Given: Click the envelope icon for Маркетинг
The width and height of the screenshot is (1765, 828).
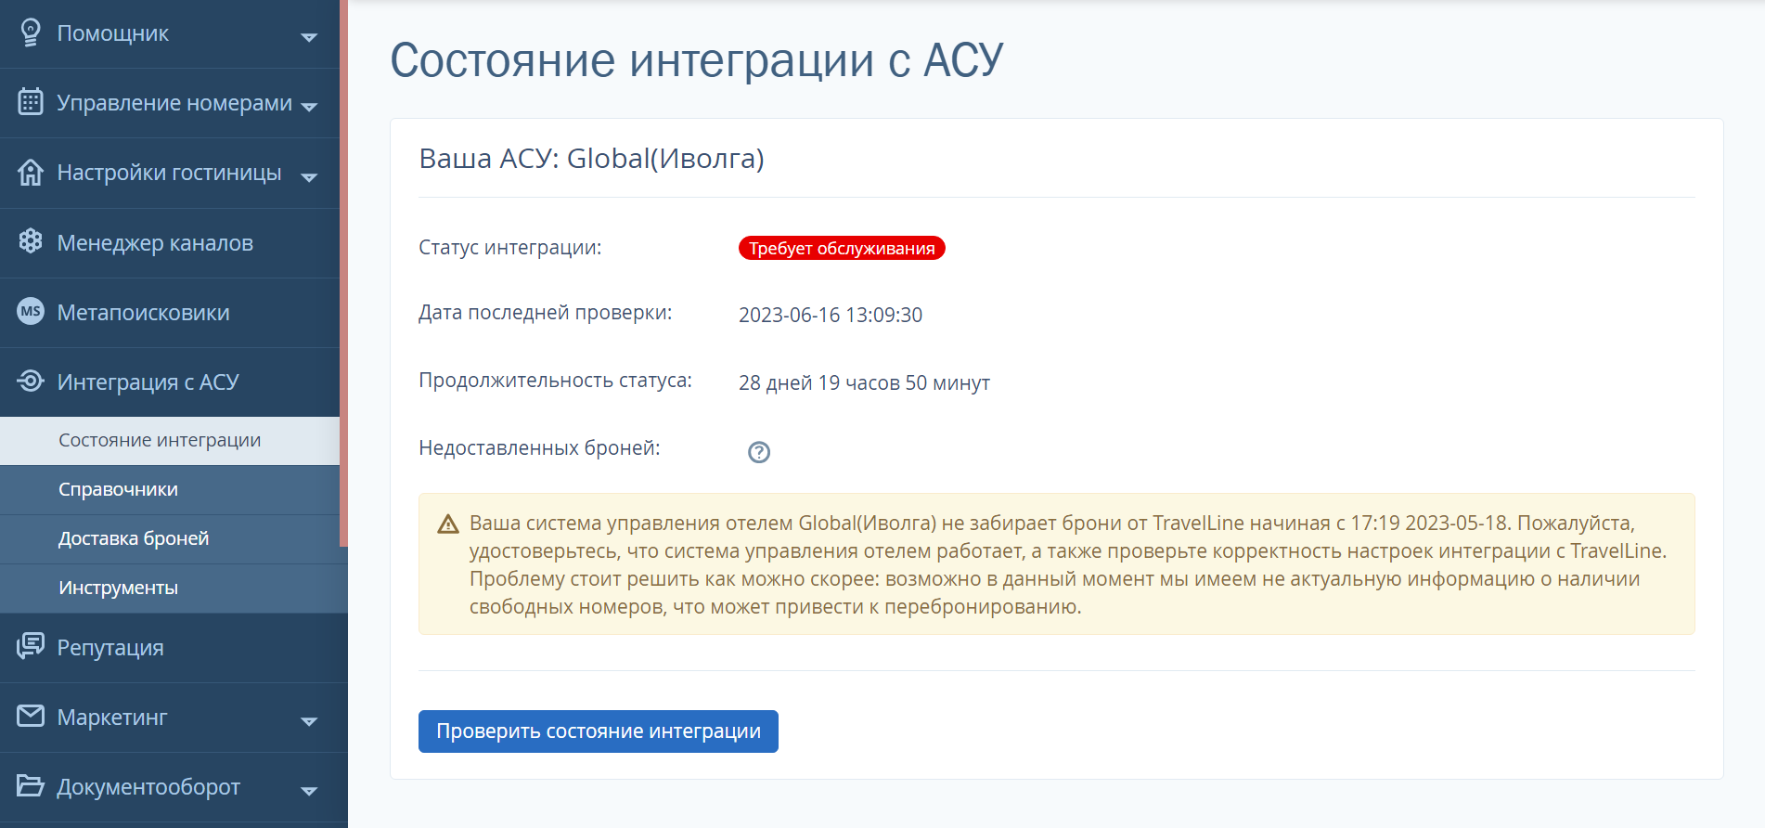Looking at the screenshot, I should (31, 716).
